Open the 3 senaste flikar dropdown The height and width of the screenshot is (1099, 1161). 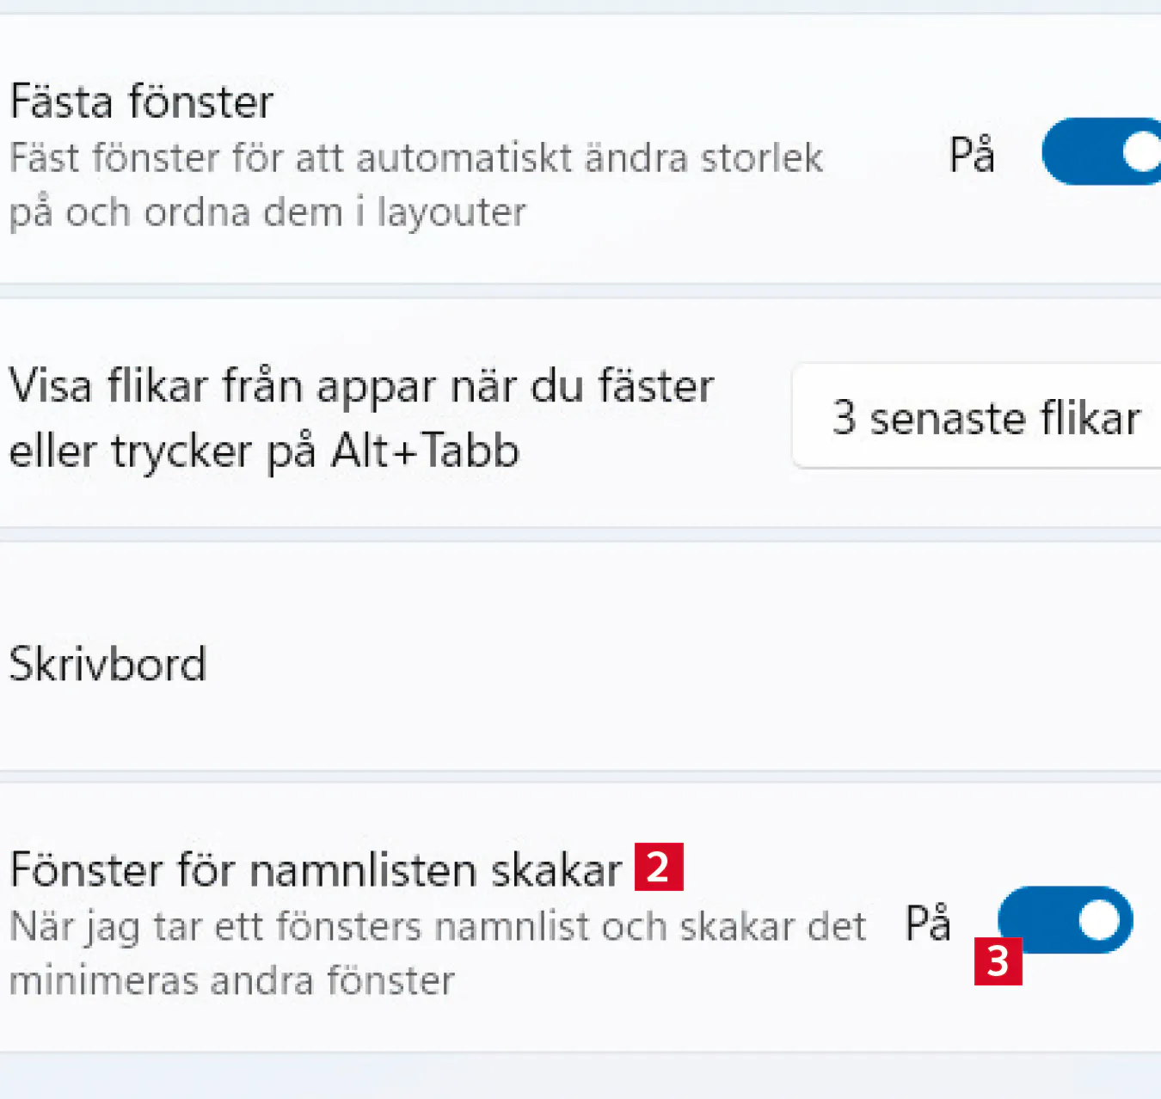click(980, 418)
